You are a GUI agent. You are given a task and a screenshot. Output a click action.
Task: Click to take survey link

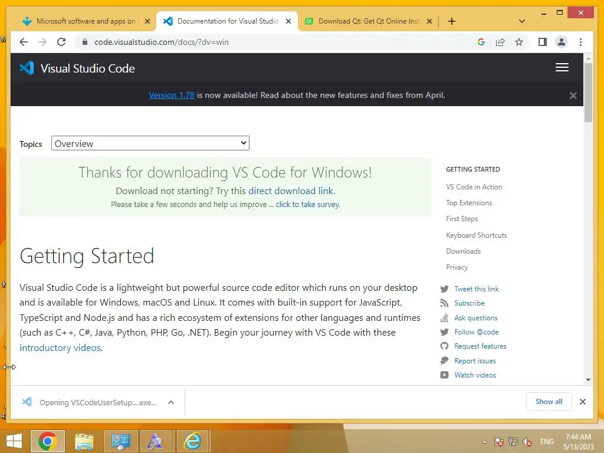[307, 204]
